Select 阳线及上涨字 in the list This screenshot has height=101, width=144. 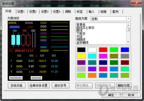(85, 28)
